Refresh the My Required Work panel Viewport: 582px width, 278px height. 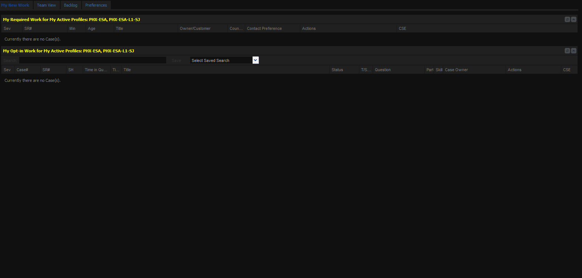tap(567, 20)
